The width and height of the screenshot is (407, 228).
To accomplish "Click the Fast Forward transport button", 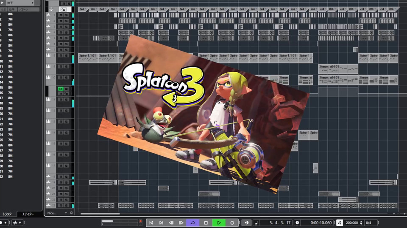I will click(x=181, y=223).
